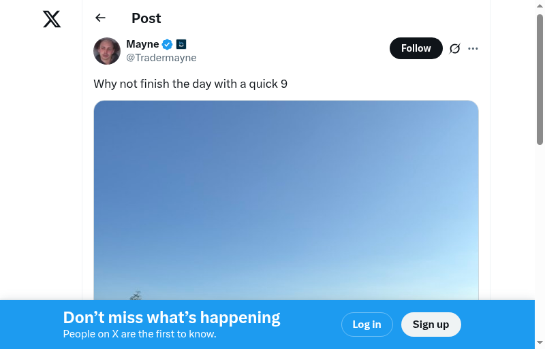The width and height of the screenshot is (545, 349).
Task: Open Mayne's profile picture
Action: tap(107, 51)
